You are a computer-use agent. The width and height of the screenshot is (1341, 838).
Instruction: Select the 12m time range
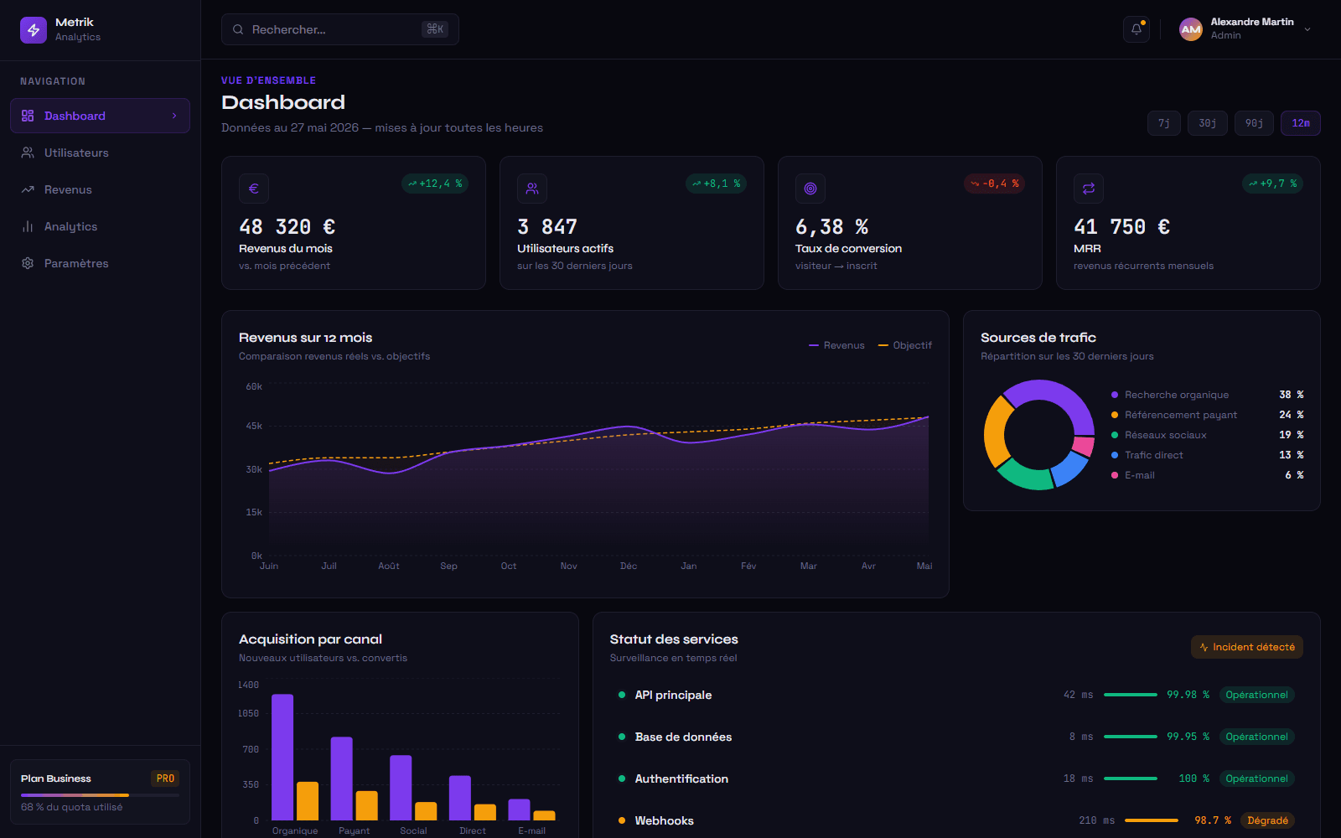1301,123
